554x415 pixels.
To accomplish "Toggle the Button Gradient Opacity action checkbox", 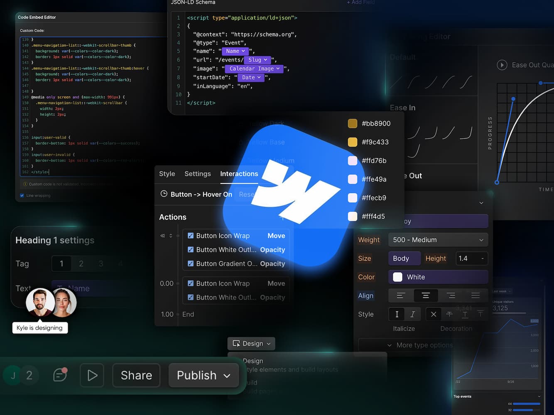I will click(x=191, y=264).
